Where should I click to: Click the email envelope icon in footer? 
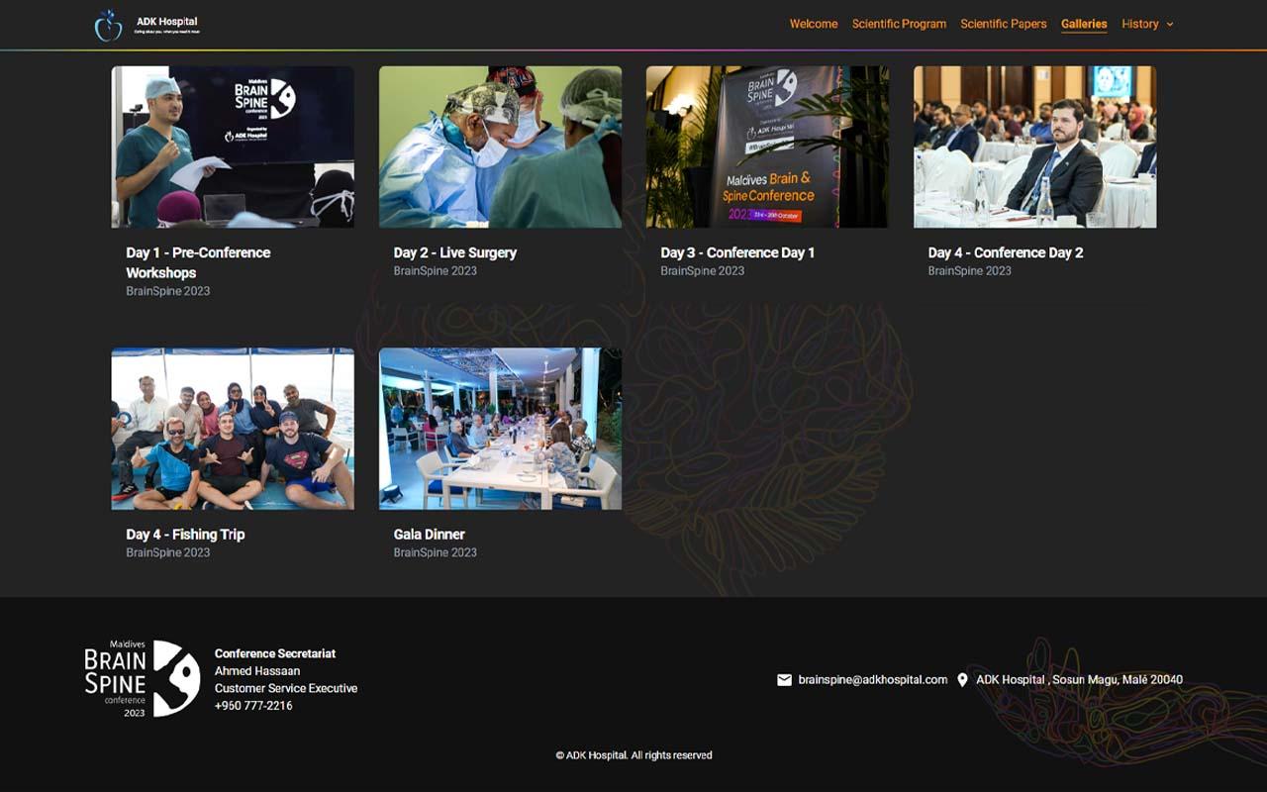[x=785, y=680]
